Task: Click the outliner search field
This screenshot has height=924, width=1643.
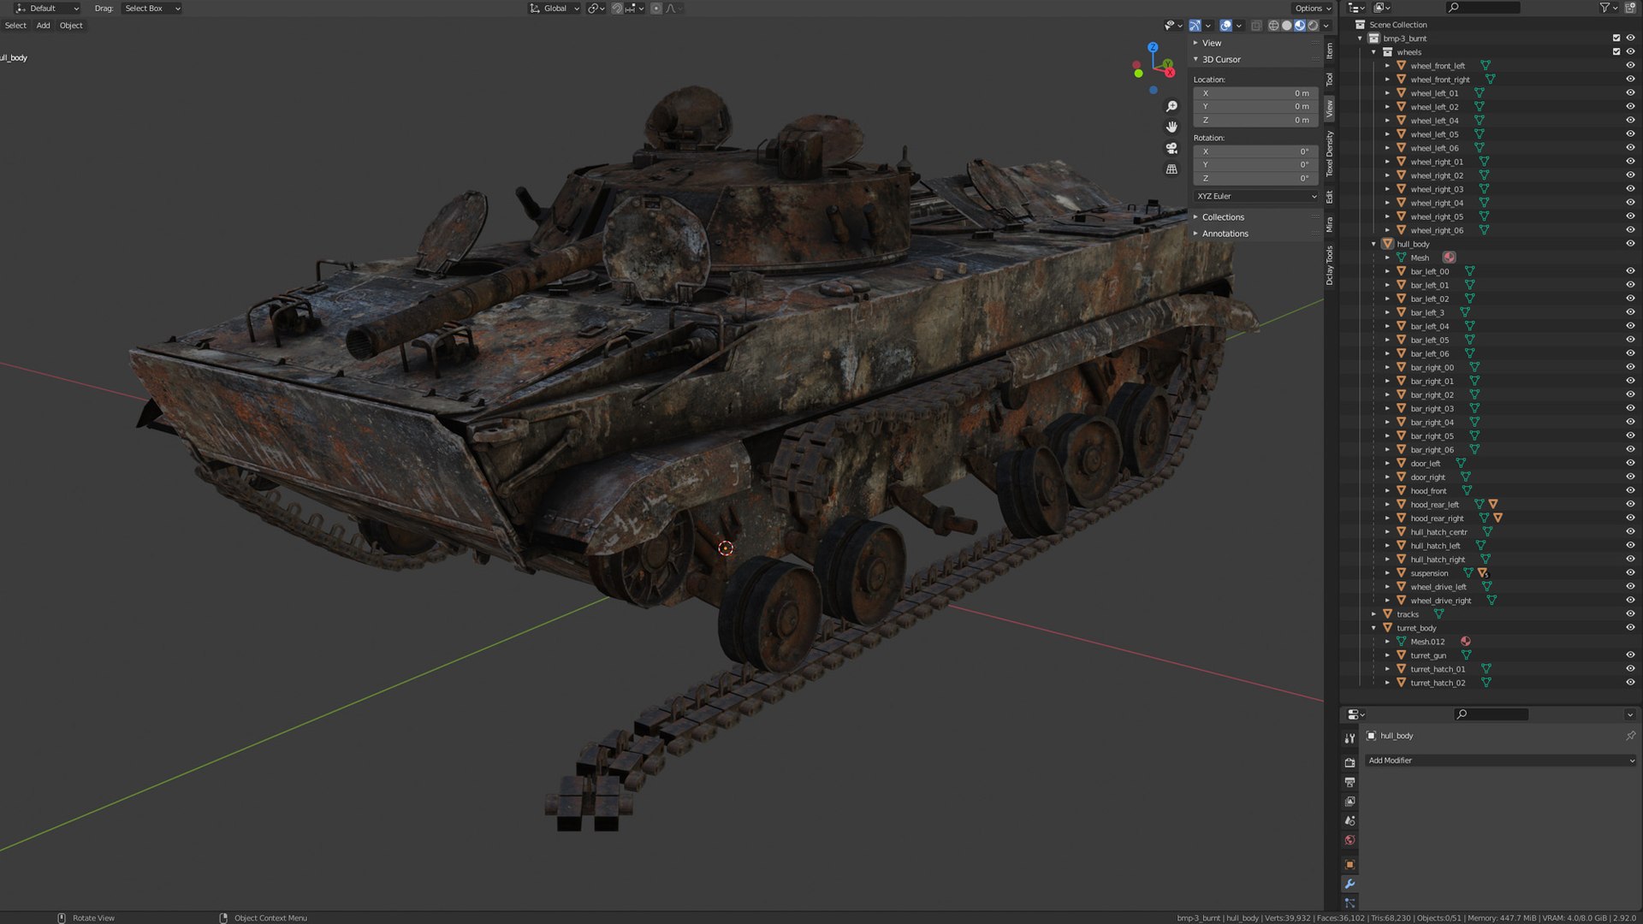Action: (1483, 8)
